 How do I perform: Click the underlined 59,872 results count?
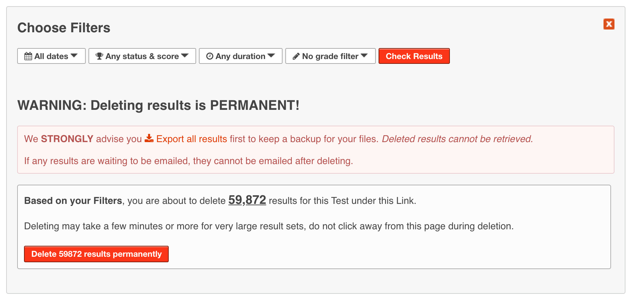(247, 200)
